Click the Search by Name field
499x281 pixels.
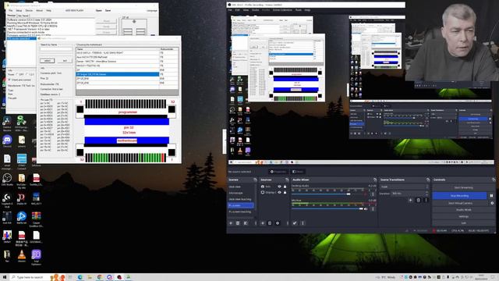click(x=56, y=49)
